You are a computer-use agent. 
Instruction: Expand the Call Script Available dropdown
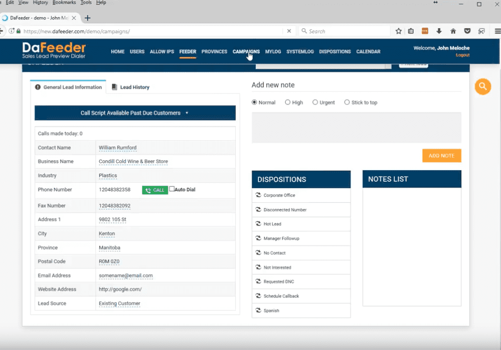tap(135, 113)
